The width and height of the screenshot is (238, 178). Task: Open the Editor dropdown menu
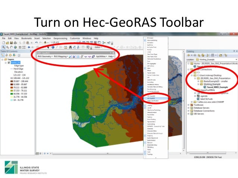pyautogui.click(x=98, y=47)
